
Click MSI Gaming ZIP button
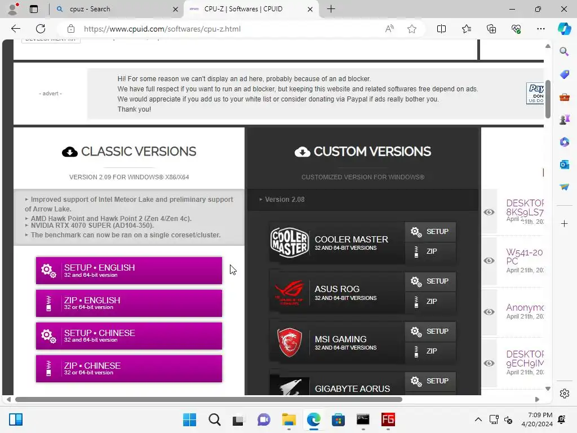click(x=430, y=351)
